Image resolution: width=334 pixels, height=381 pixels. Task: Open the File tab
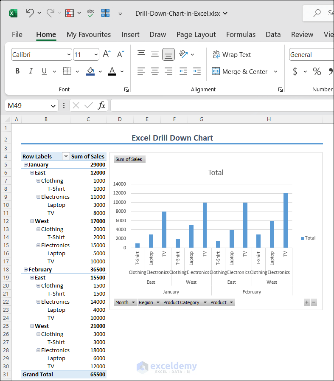pyautogui.click(x=17, y=34)
